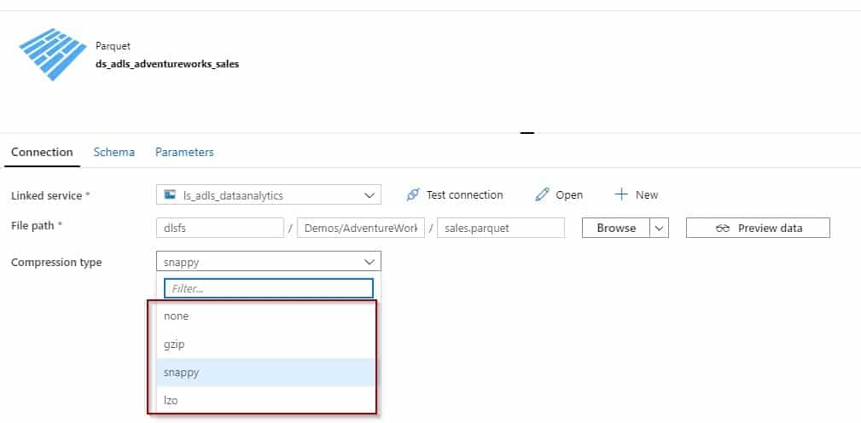This screenshot has width=861, height=423.
Task: Click the Demos/AdventureWorks directory field
Action: (361, 229)
